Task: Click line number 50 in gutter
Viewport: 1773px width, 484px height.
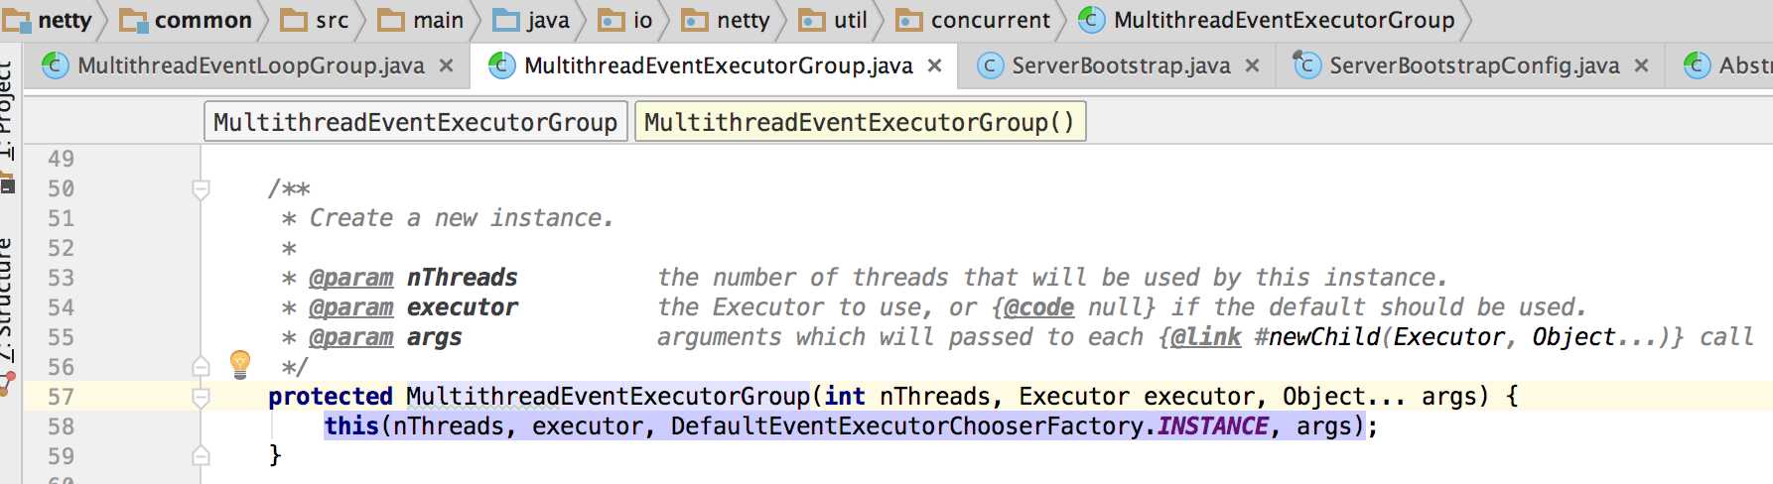Action: point(61,188)
